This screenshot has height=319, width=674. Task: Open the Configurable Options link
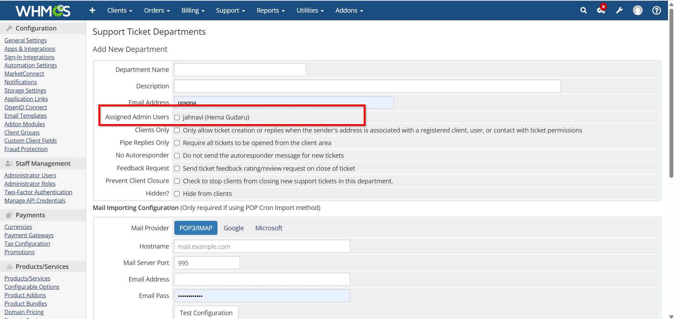click(x=32, y=287)
